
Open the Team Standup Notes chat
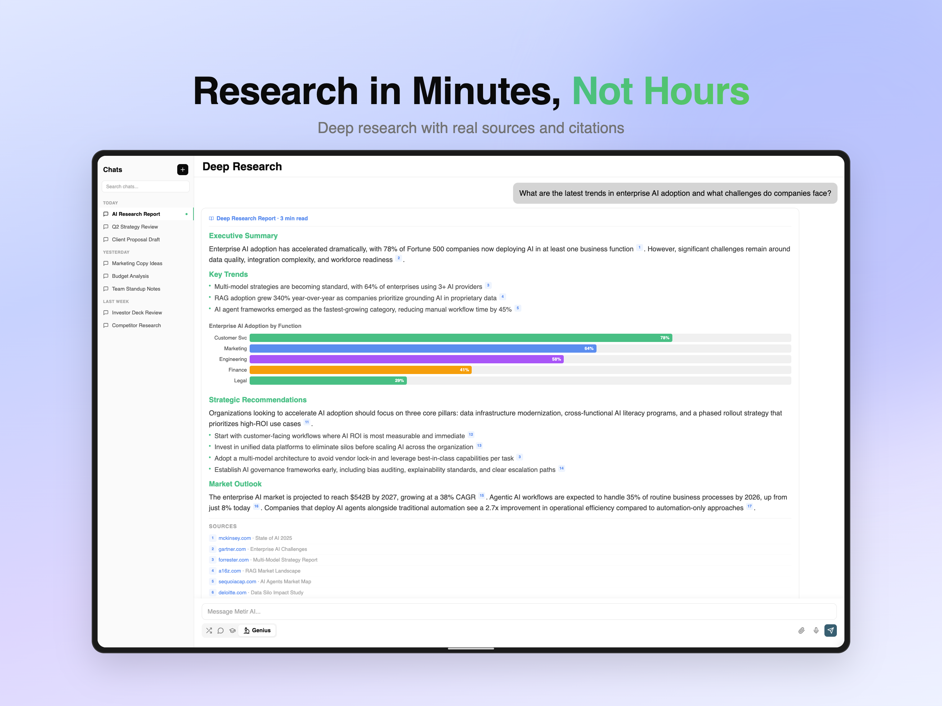click(146, 289)
